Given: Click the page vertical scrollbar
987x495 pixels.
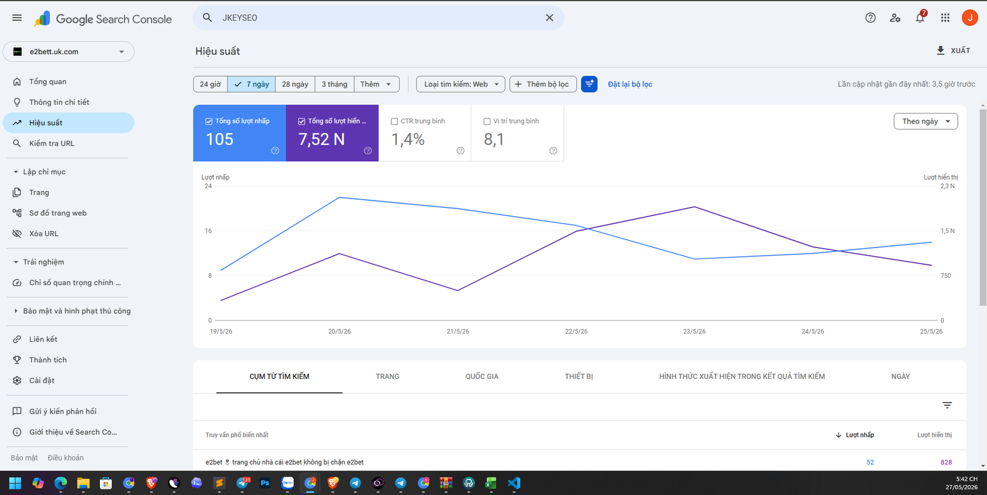Looking at the screenshot, I should [x=983, y=207].
